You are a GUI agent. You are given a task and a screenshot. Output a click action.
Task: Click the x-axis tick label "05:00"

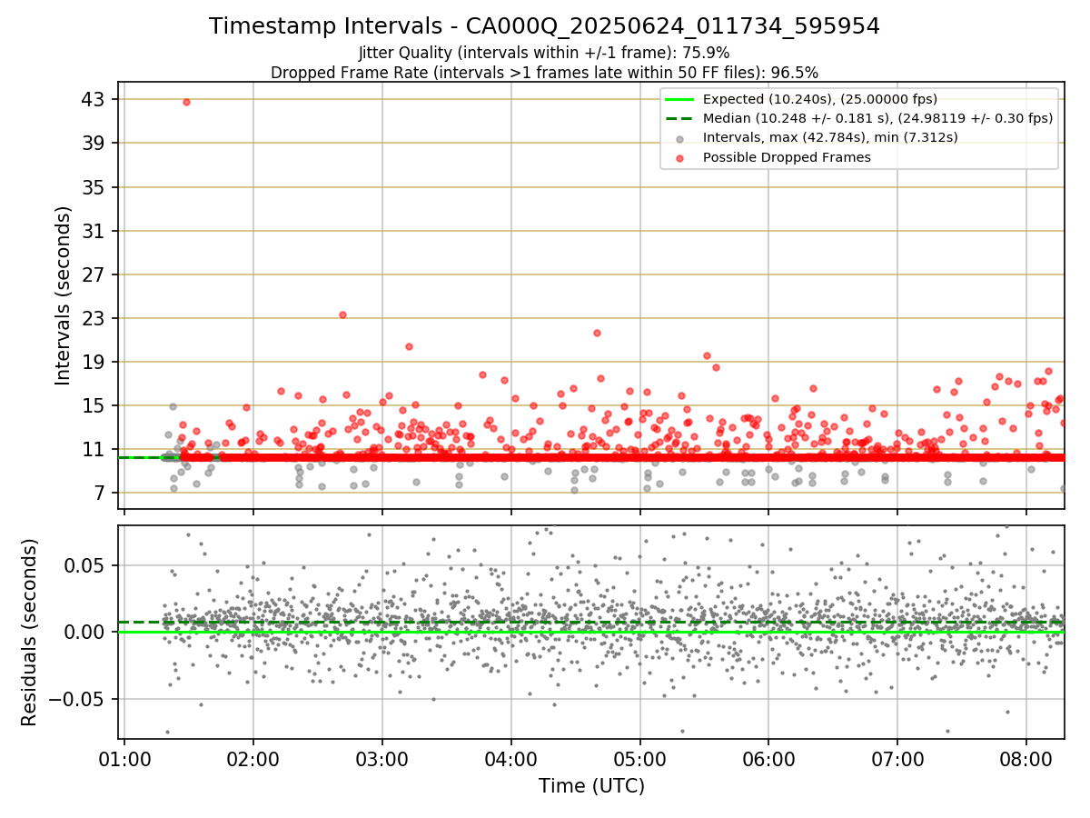pyautogui.click(x=640, y=759)
